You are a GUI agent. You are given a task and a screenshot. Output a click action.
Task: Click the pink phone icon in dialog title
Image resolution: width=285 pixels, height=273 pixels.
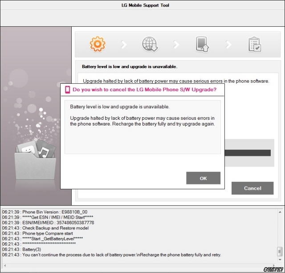67,90
